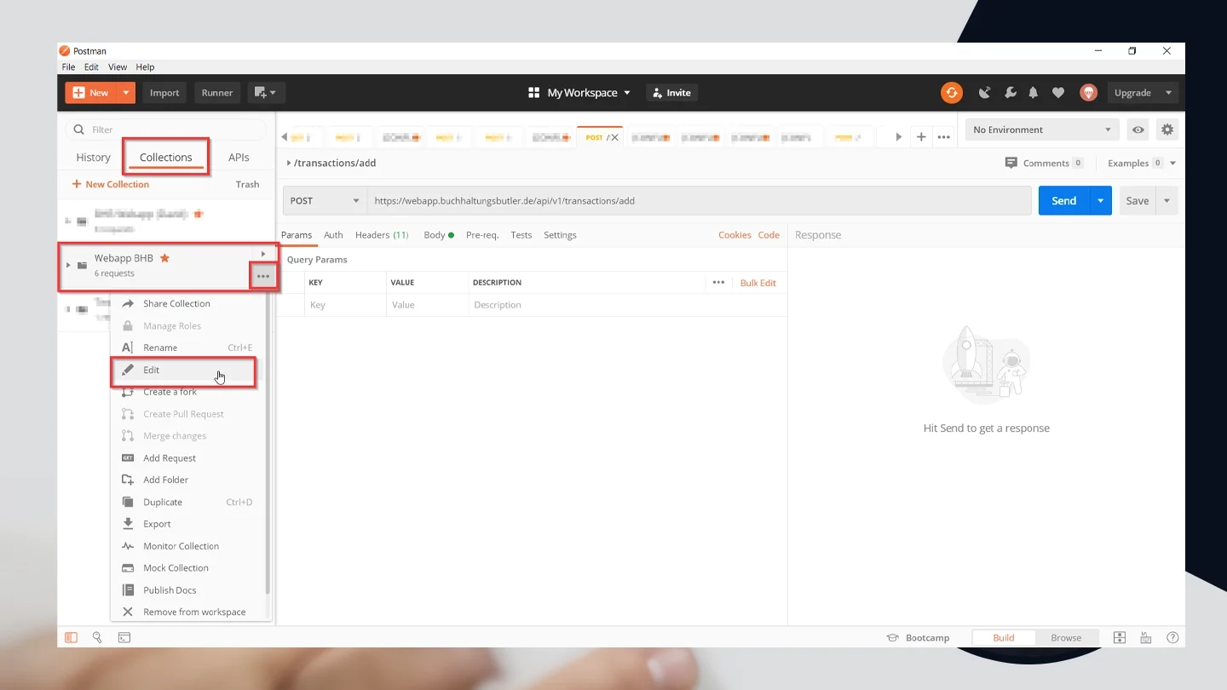
Task: Open keyboard shortcuts icon
Action: (1146, 637)
